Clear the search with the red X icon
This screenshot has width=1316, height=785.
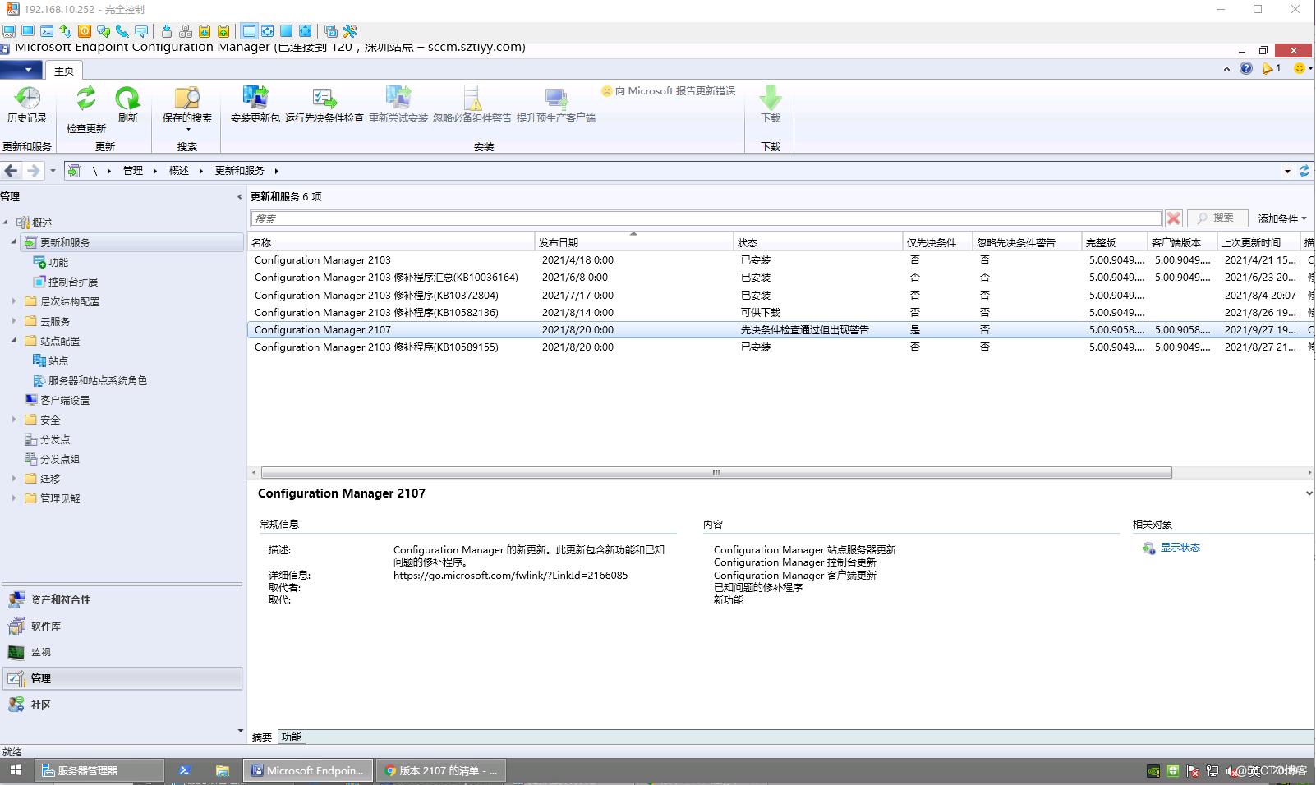coord(1174,218)
